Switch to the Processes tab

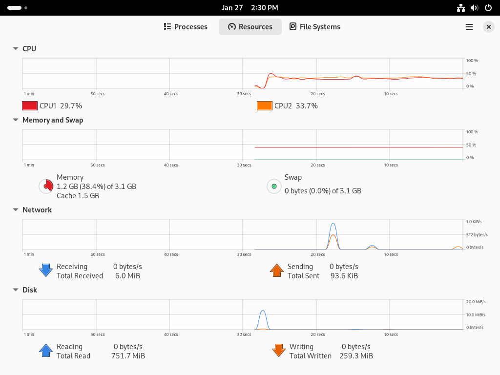[x=186, y=27]
